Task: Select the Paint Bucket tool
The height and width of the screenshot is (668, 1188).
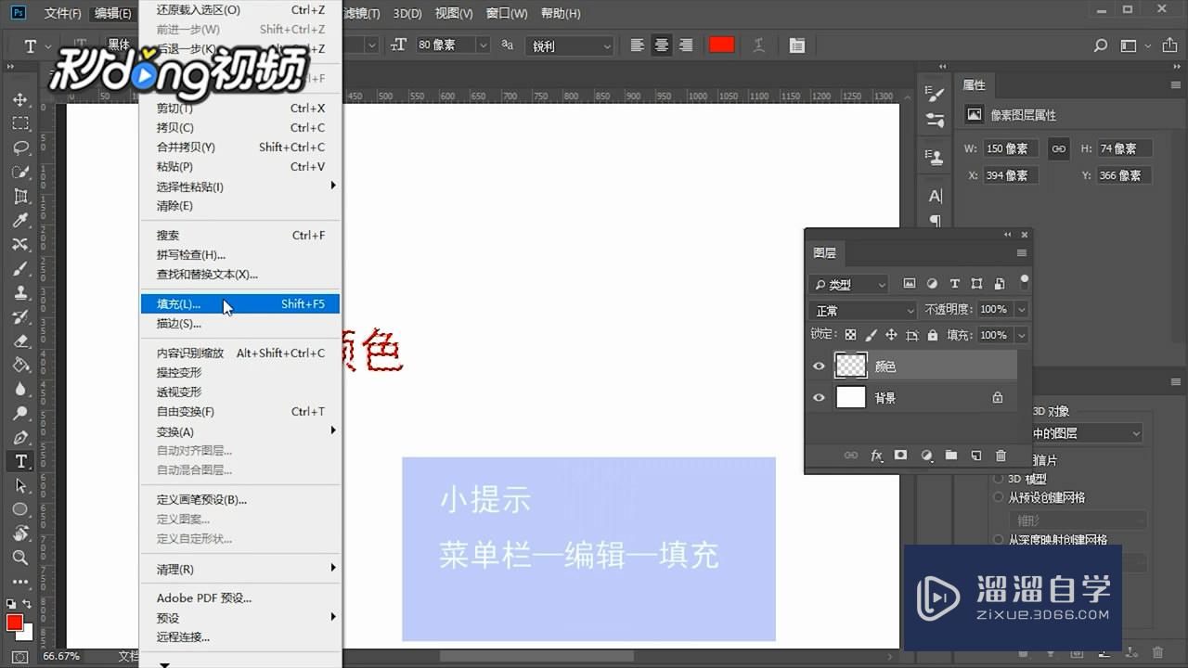Action: [x=20, y=365]
